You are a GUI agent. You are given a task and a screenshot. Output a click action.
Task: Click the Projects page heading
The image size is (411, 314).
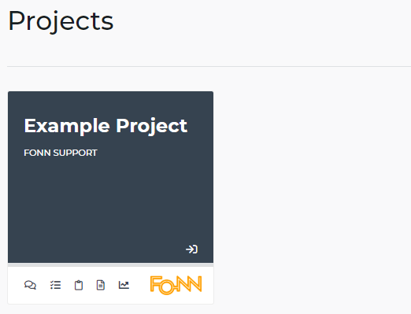(x=61, y=21)
